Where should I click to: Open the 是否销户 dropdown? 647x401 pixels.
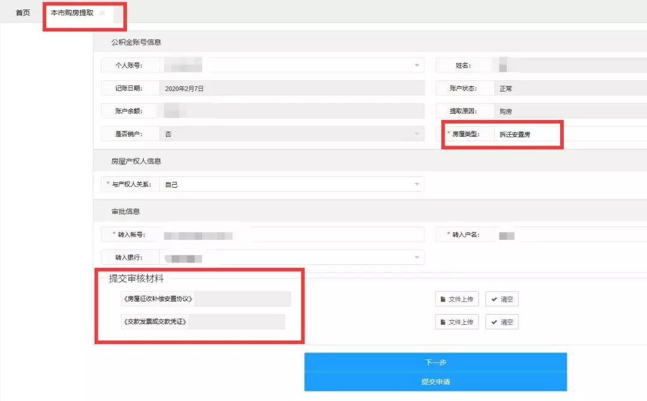pyautogui.click(x=416, y=133)
